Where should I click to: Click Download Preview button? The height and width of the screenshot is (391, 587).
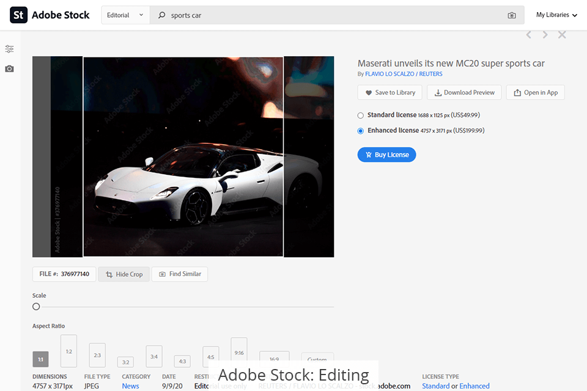click(x=464, y=92)
